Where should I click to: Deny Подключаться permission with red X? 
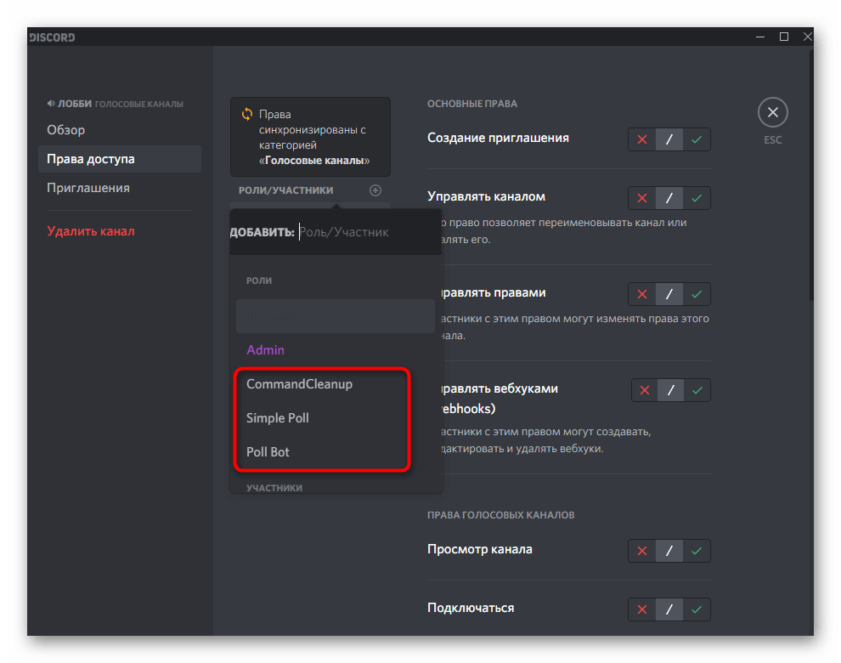click(x=642, y=609)
